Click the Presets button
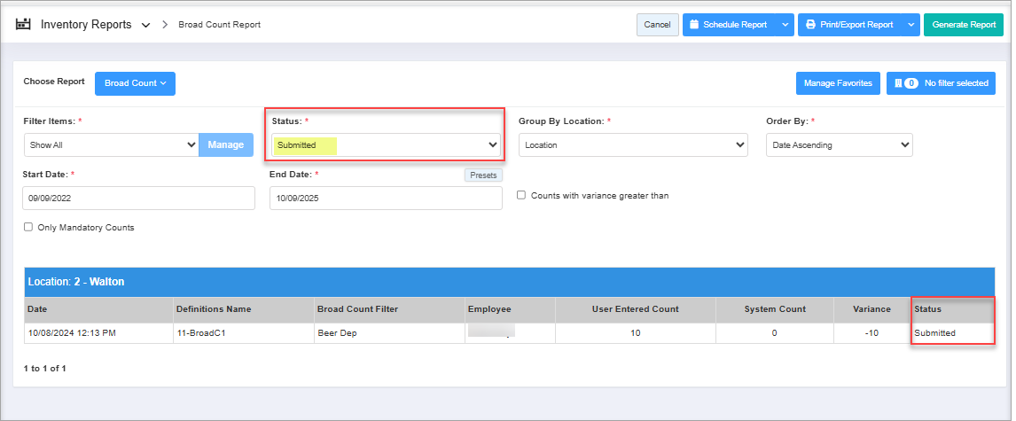This screenshot has height=421, width=1016. point(483,175)
